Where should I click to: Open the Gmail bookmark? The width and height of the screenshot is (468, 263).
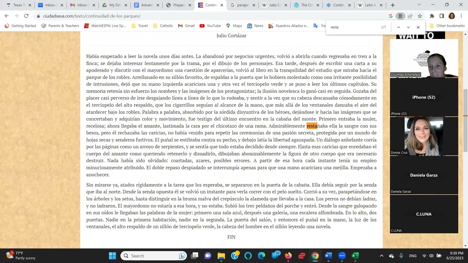coord(186,26)
